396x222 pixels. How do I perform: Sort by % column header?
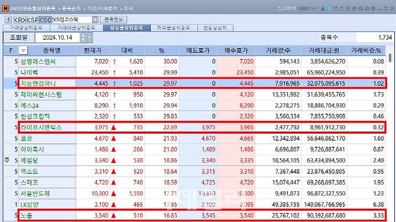162,51
